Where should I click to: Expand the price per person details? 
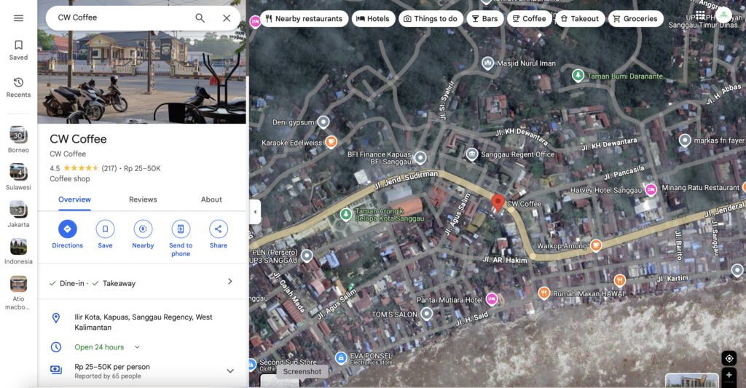(230, 371)
